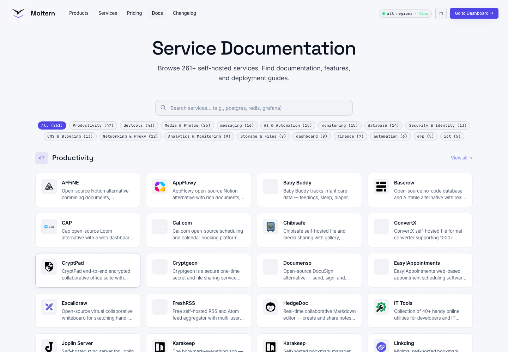Click the Excalidraw logo icon
Viewport: 508px width, 352px height.
(x=49, y=307)
